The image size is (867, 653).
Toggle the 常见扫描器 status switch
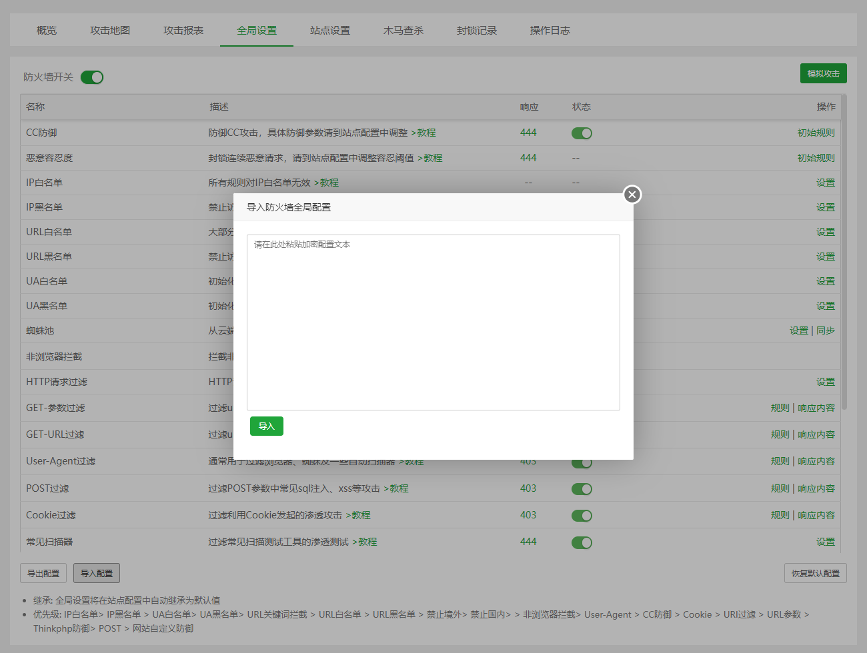pyautogui.click(x=582, y=542)
